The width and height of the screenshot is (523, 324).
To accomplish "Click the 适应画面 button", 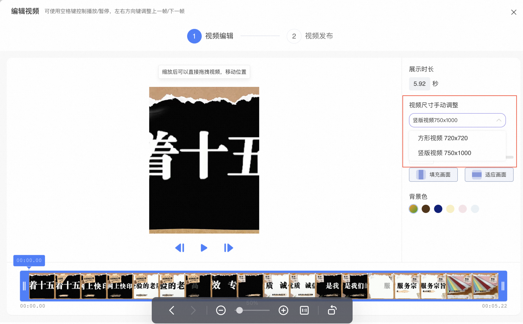I will pos(489,175).
